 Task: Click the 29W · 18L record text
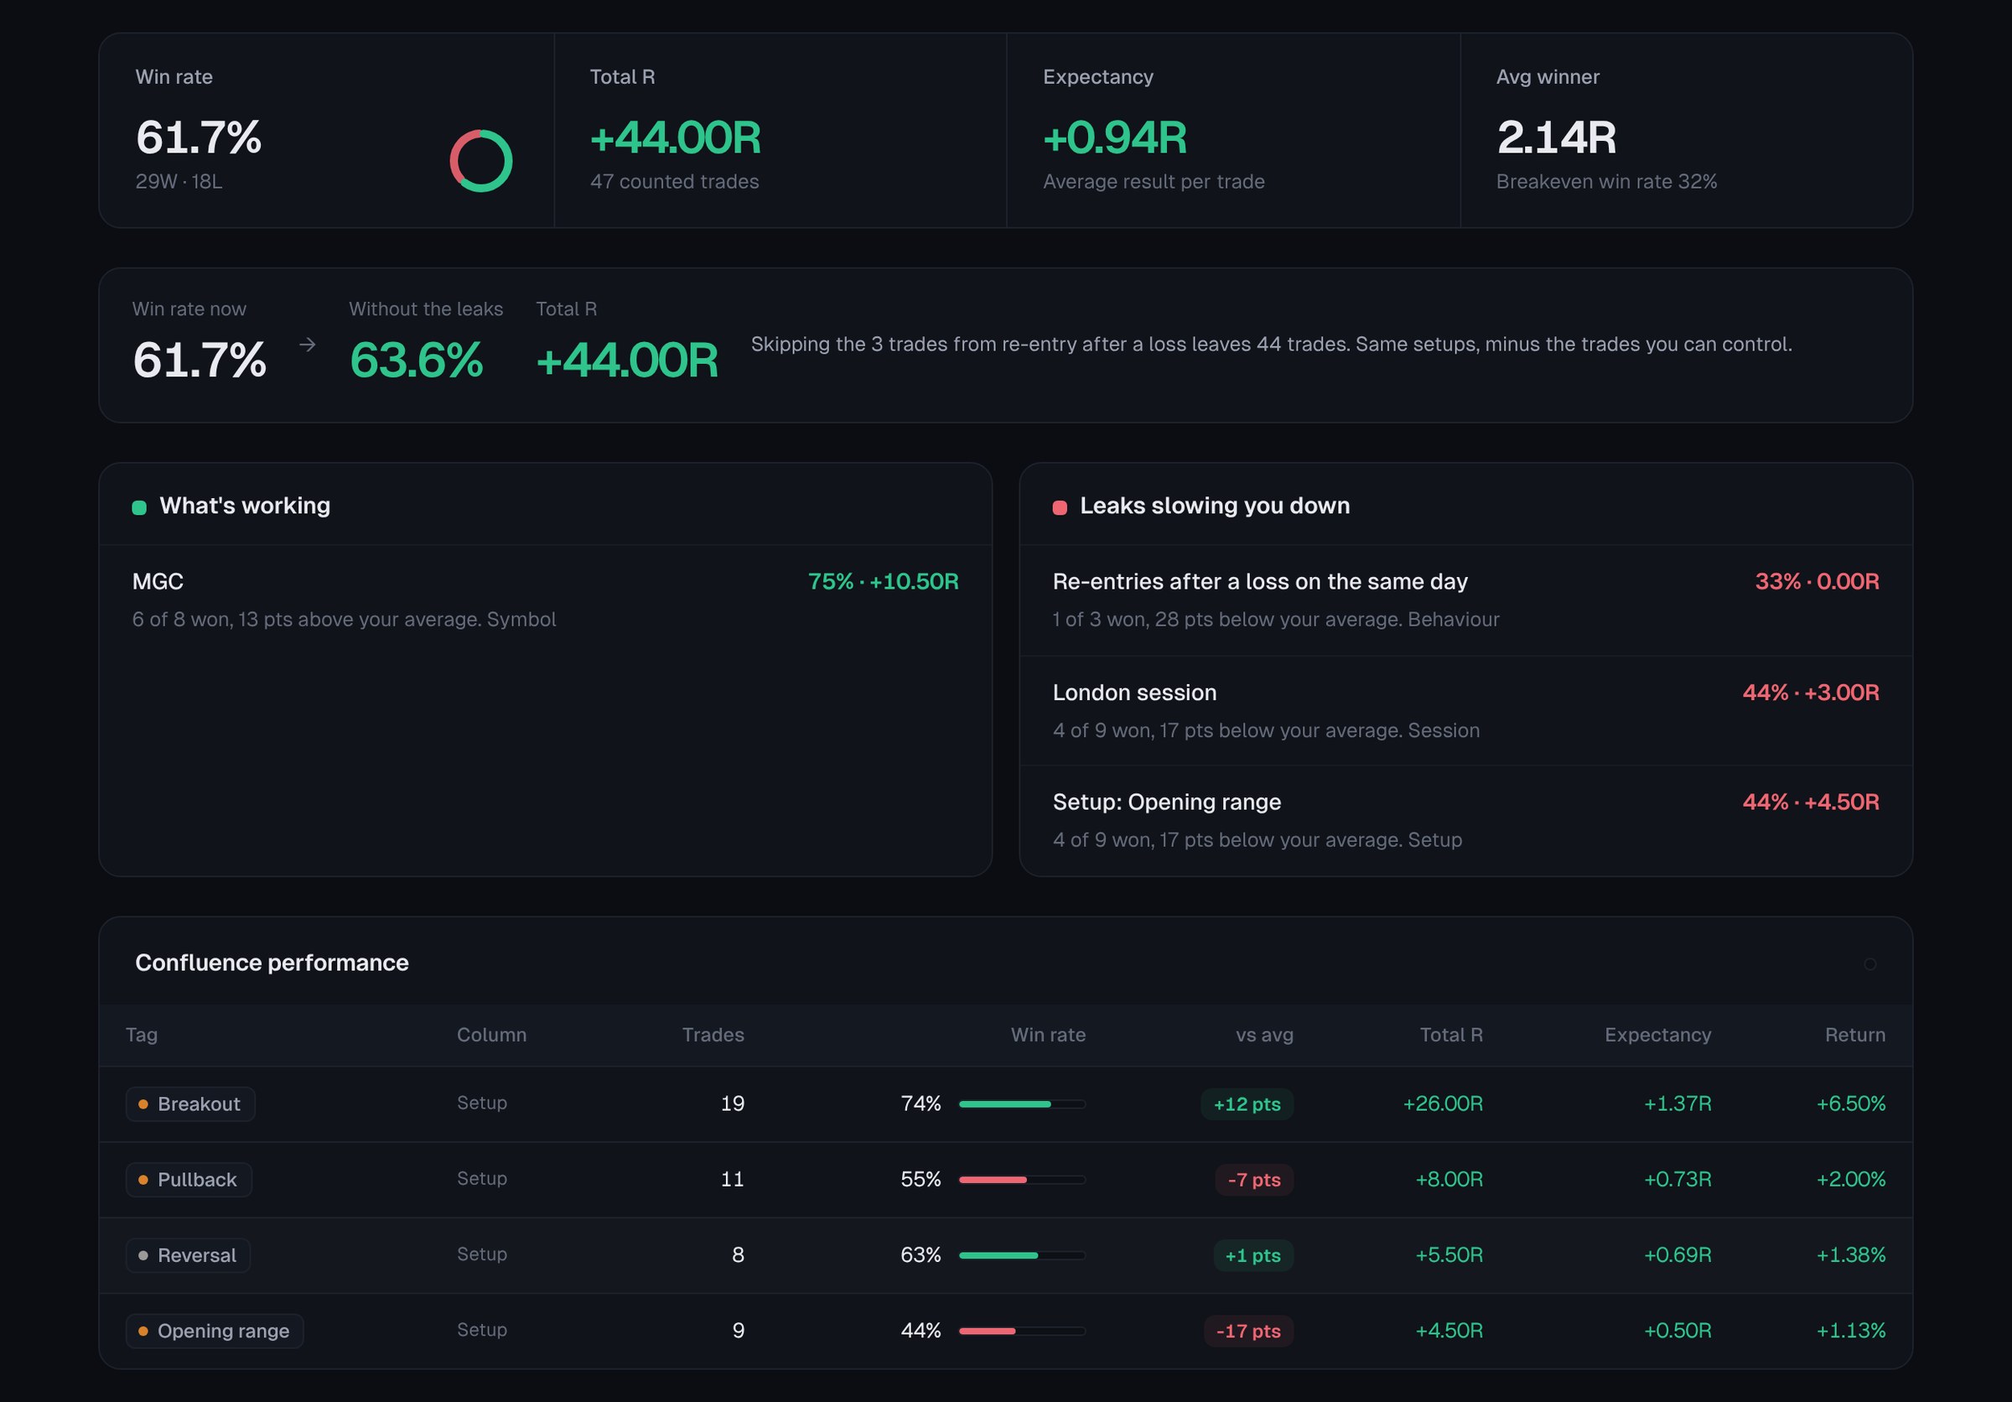click(x=179, y=181)
